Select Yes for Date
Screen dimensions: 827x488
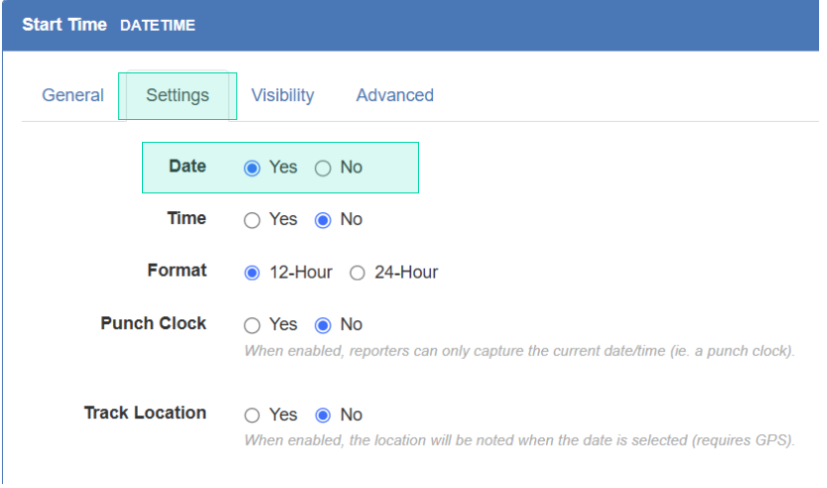[252, 168]
